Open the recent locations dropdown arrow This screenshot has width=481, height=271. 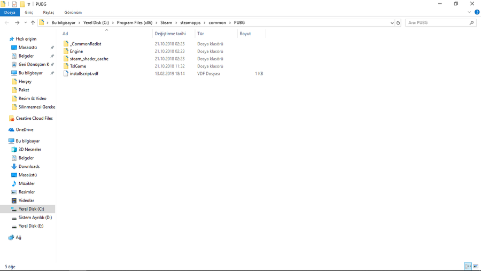pos(26,22)
